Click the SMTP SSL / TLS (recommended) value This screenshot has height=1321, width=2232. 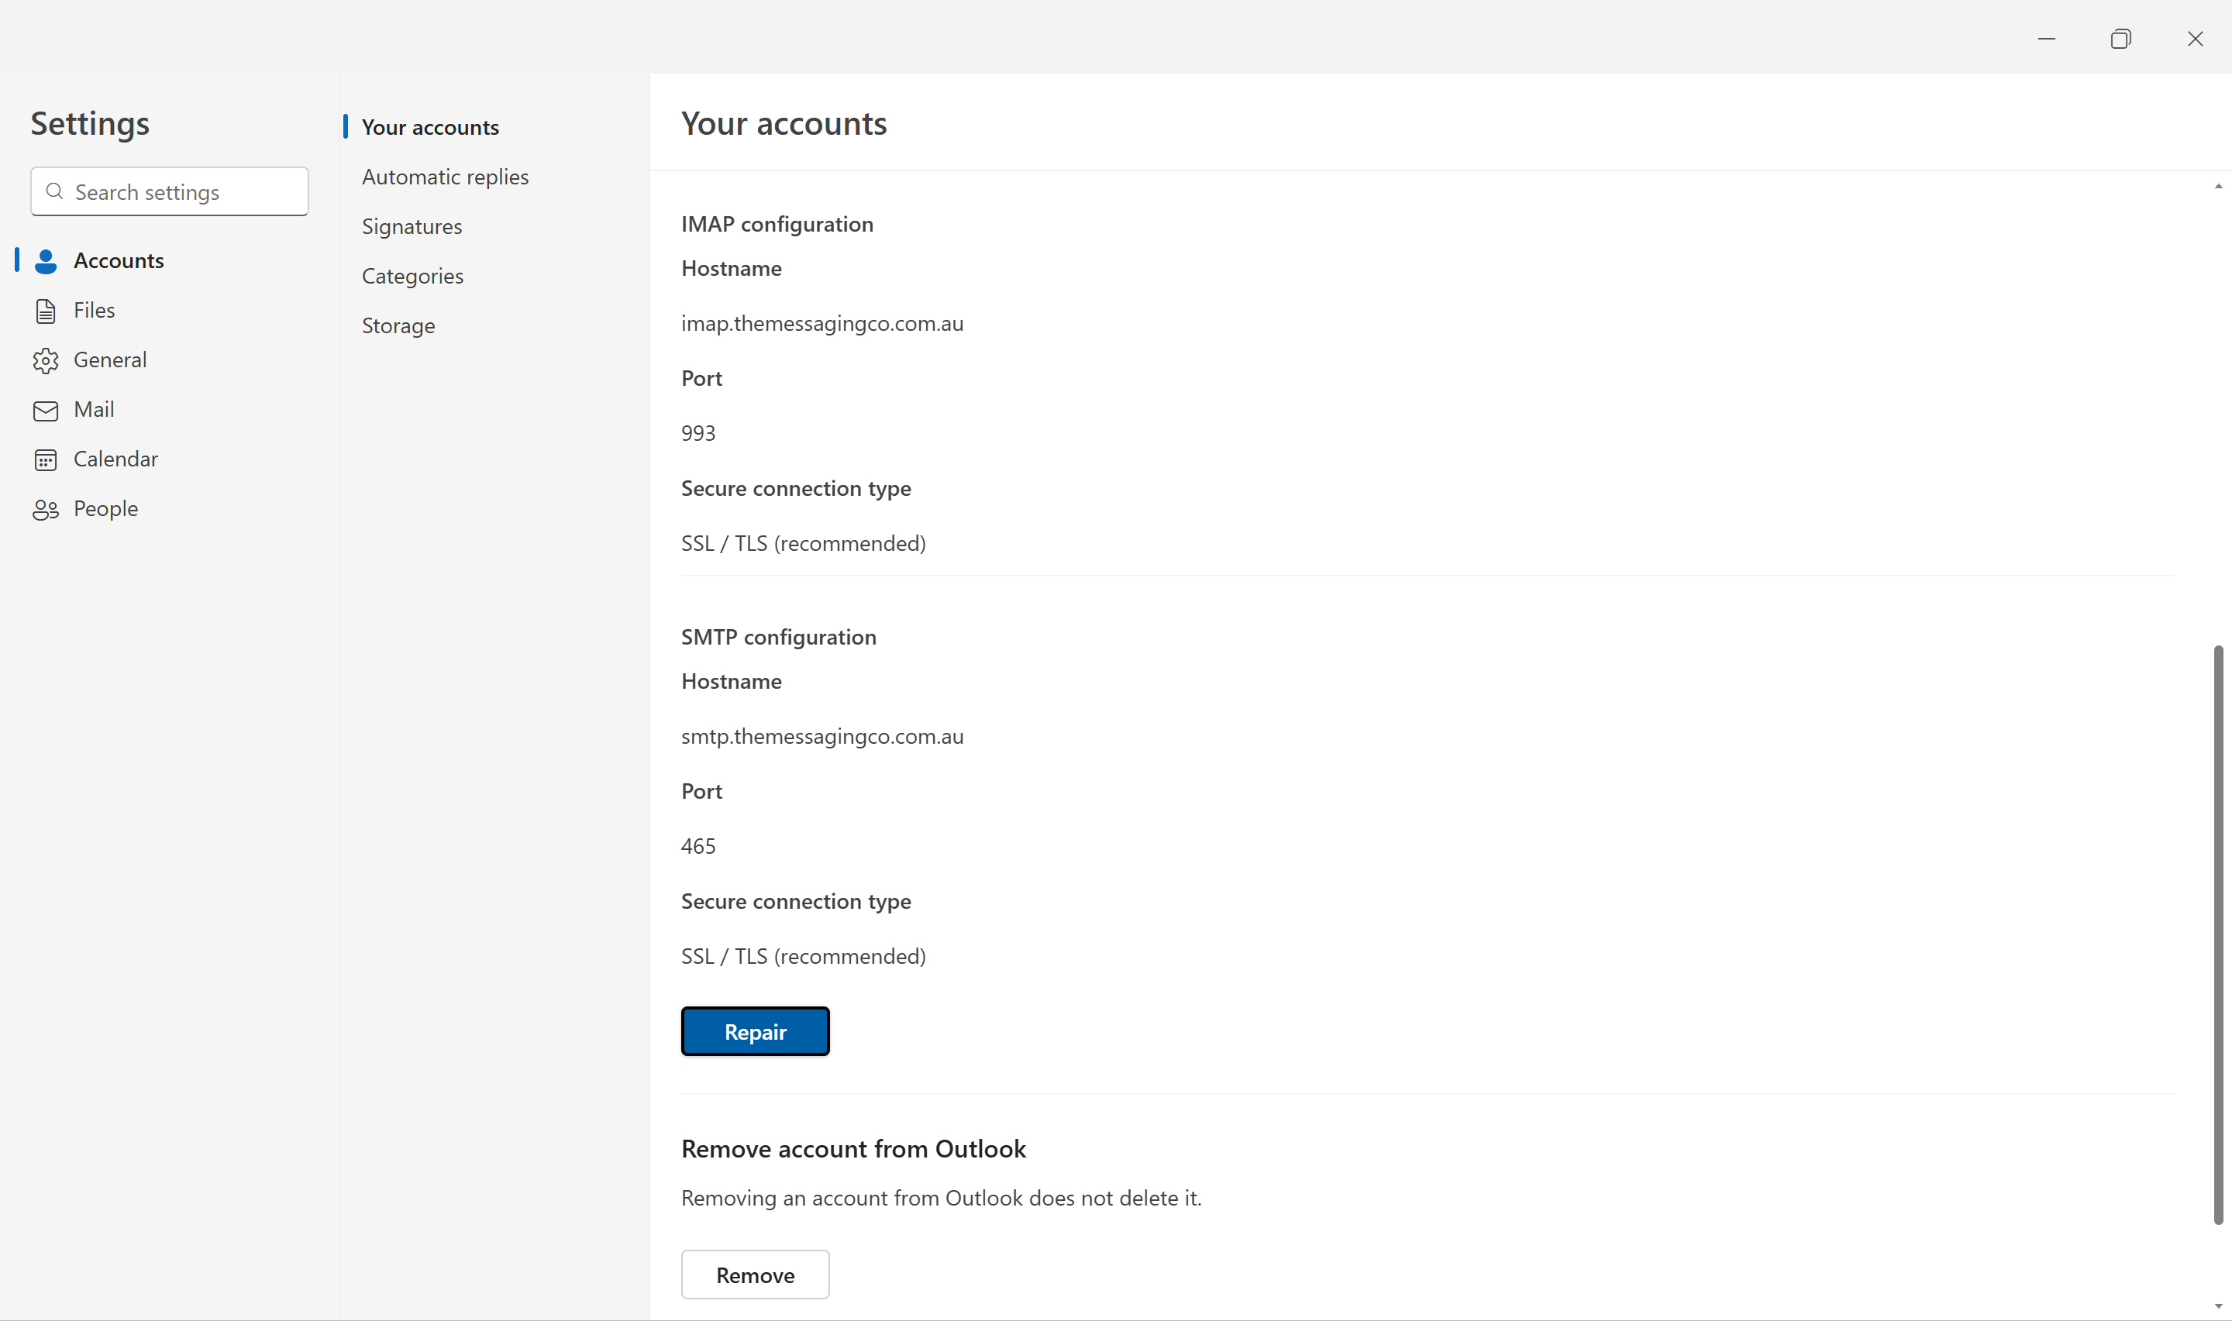coord(803,957)
